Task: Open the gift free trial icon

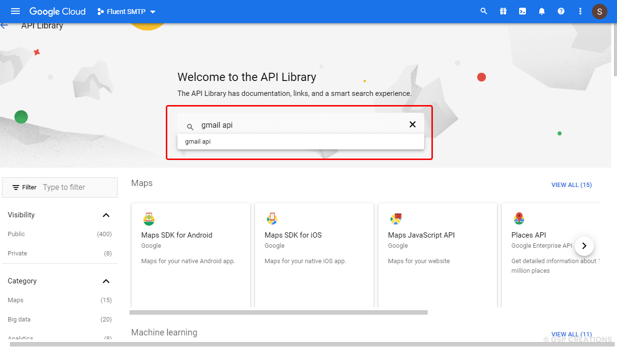Action: pyautogui.click(x=503, y=12)
